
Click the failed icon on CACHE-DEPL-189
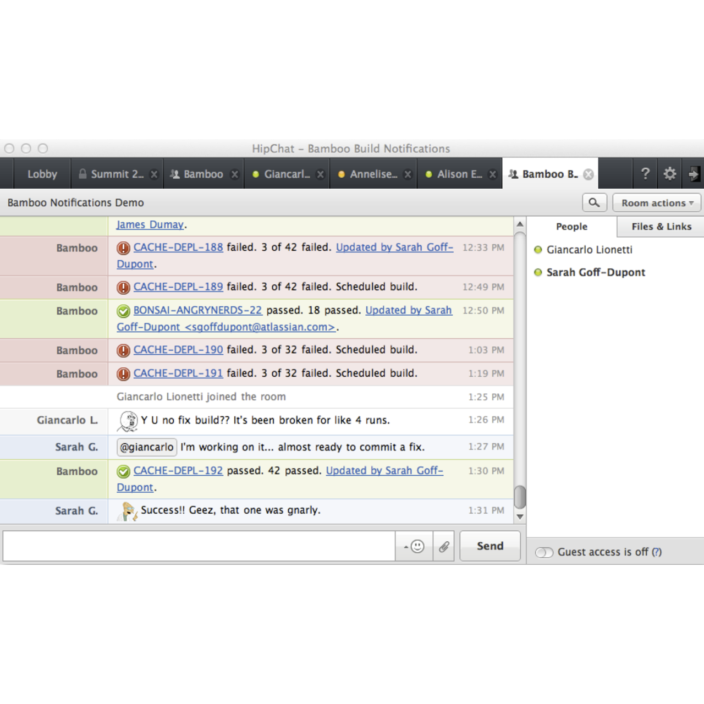[x=123, y=288]
